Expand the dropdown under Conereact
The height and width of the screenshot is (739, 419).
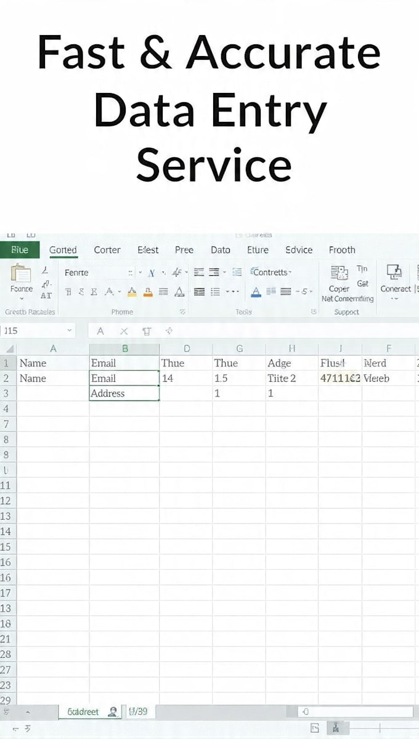tap(394, 299)
